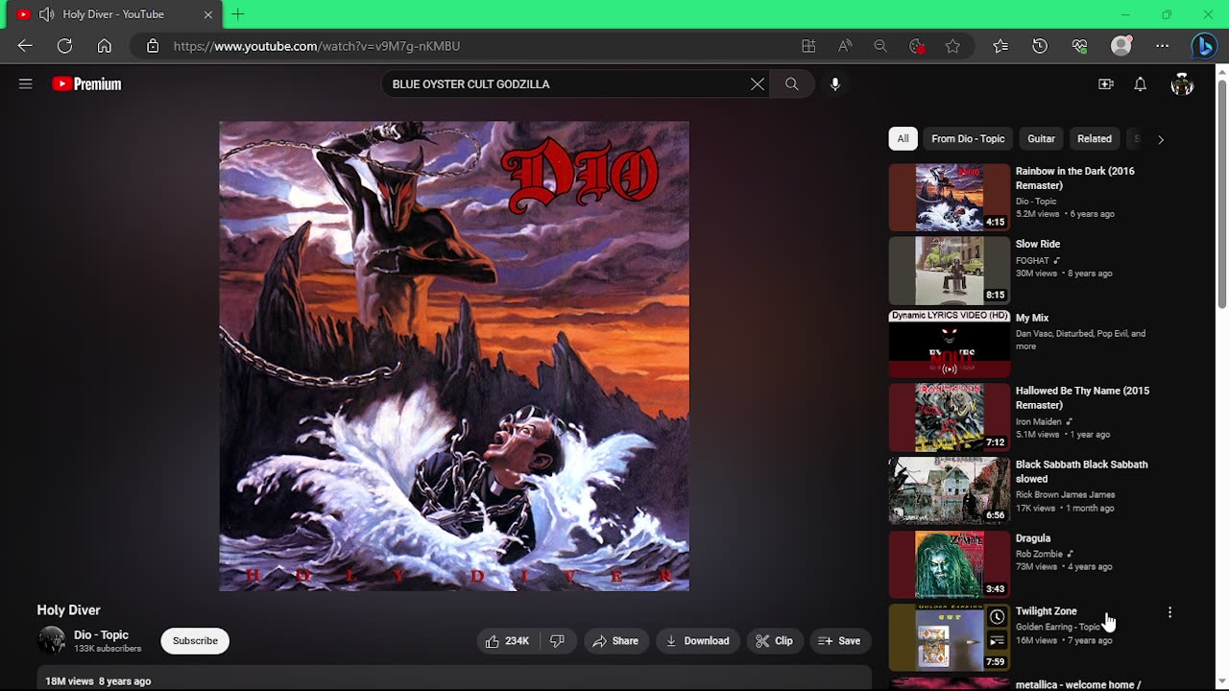Add Twilight Zone to queue
Screen dimensions: 1229x691
(x=997, y=641)
